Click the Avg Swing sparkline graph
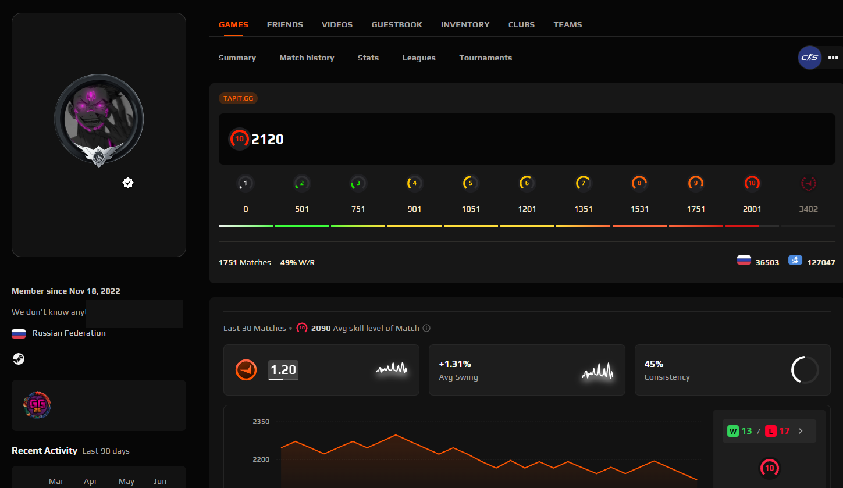843x488 pixels. (597, 371)
